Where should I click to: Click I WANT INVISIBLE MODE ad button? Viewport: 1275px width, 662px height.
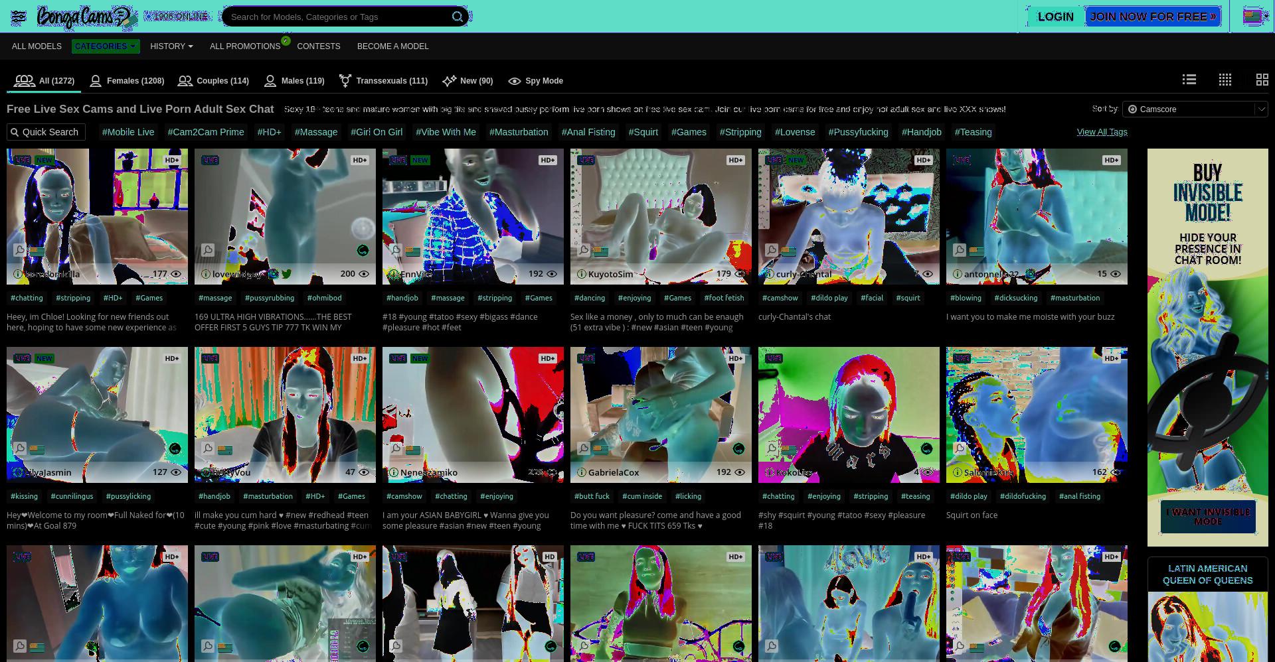(1208, 517)
